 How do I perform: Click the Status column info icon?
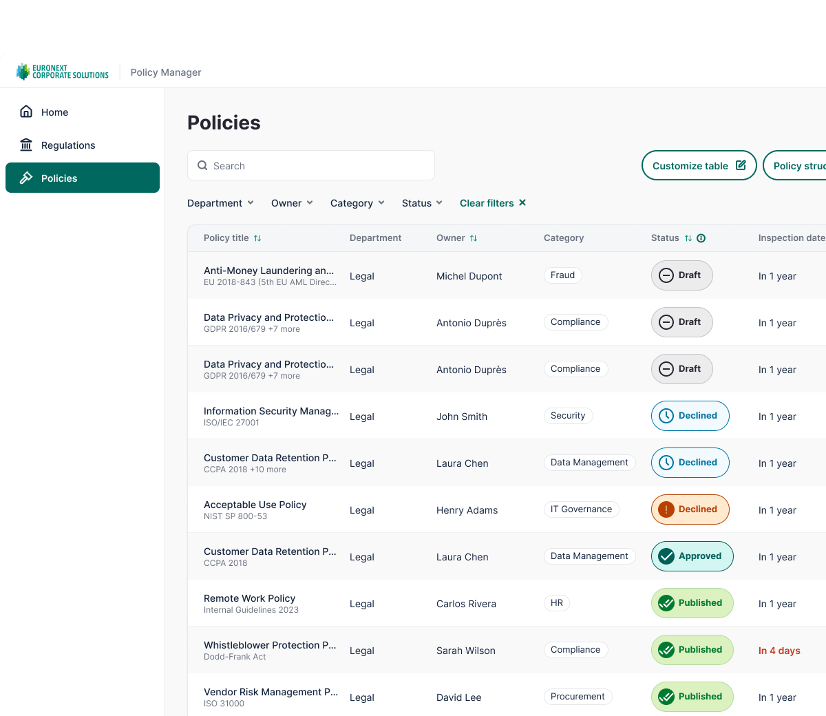[701, 238]
